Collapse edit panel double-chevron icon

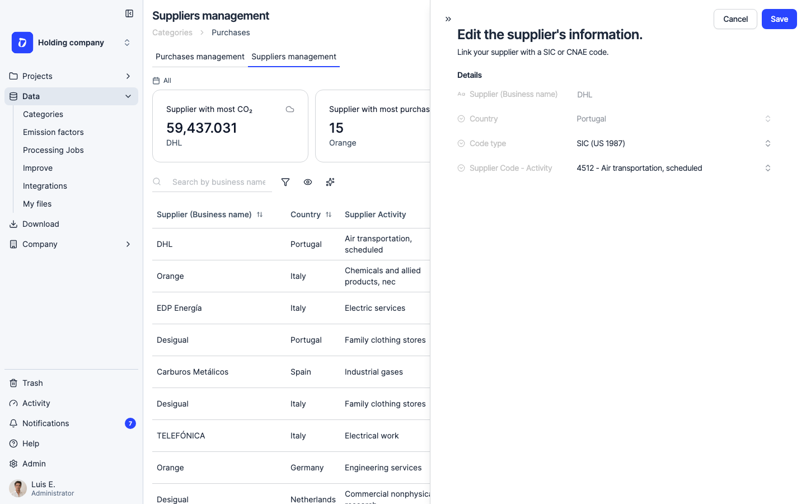448,19
